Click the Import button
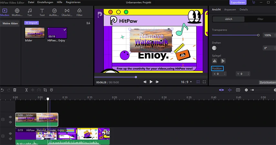Image resolution: width=276 pixels, height=145 pixels. point(32,23)
